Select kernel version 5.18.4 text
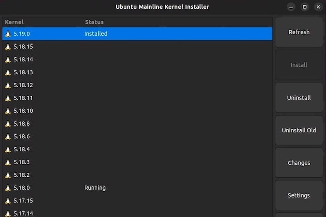This screenshot has width=326, height=217. point(22,149)
